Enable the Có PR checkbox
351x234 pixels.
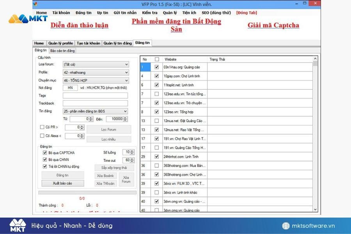click(42, 127)
